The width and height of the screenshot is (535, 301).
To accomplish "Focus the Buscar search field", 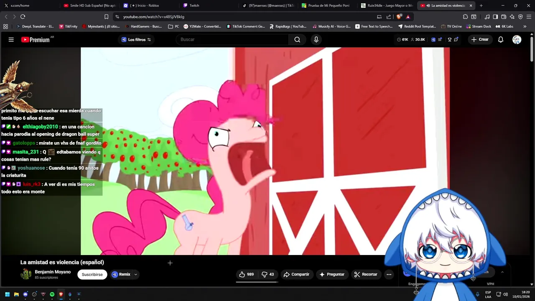I will click(x=232, y=39).
